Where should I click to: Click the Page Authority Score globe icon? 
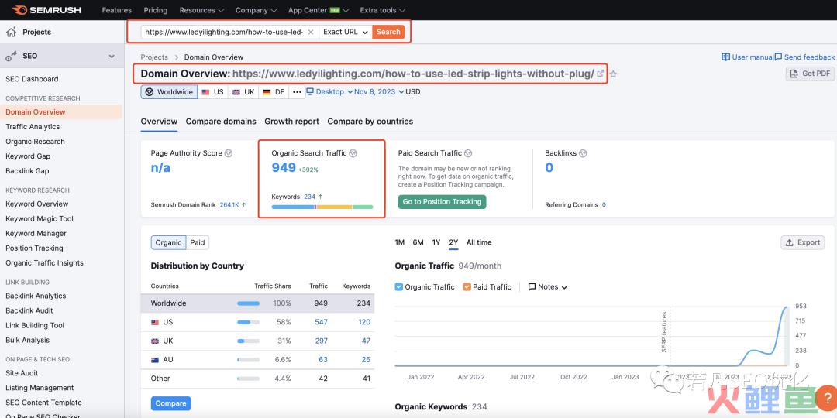pos(229,153)
